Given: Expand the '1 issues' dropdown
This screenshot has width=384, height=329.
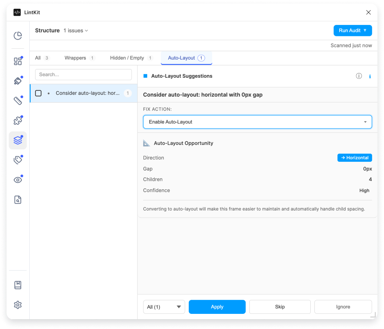Looking at the screenshot, I should (x=75, y=30).
